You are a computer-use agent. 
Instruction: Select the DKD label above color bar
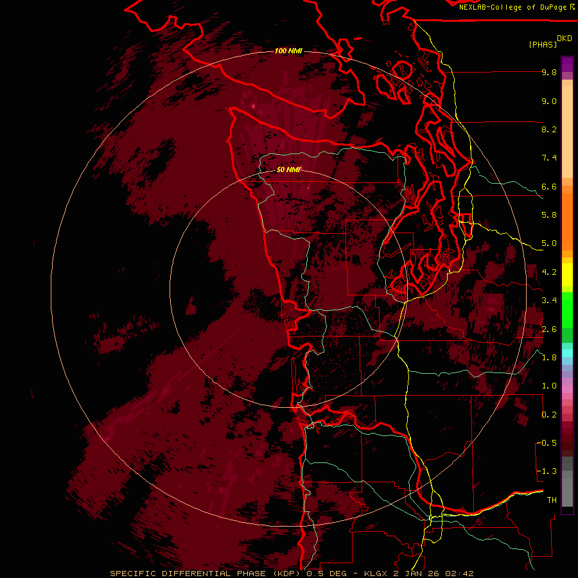(x=564, y=39)
